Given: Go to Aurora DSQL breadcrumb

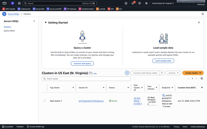Looking at the screenshot, I should (13, 14).
